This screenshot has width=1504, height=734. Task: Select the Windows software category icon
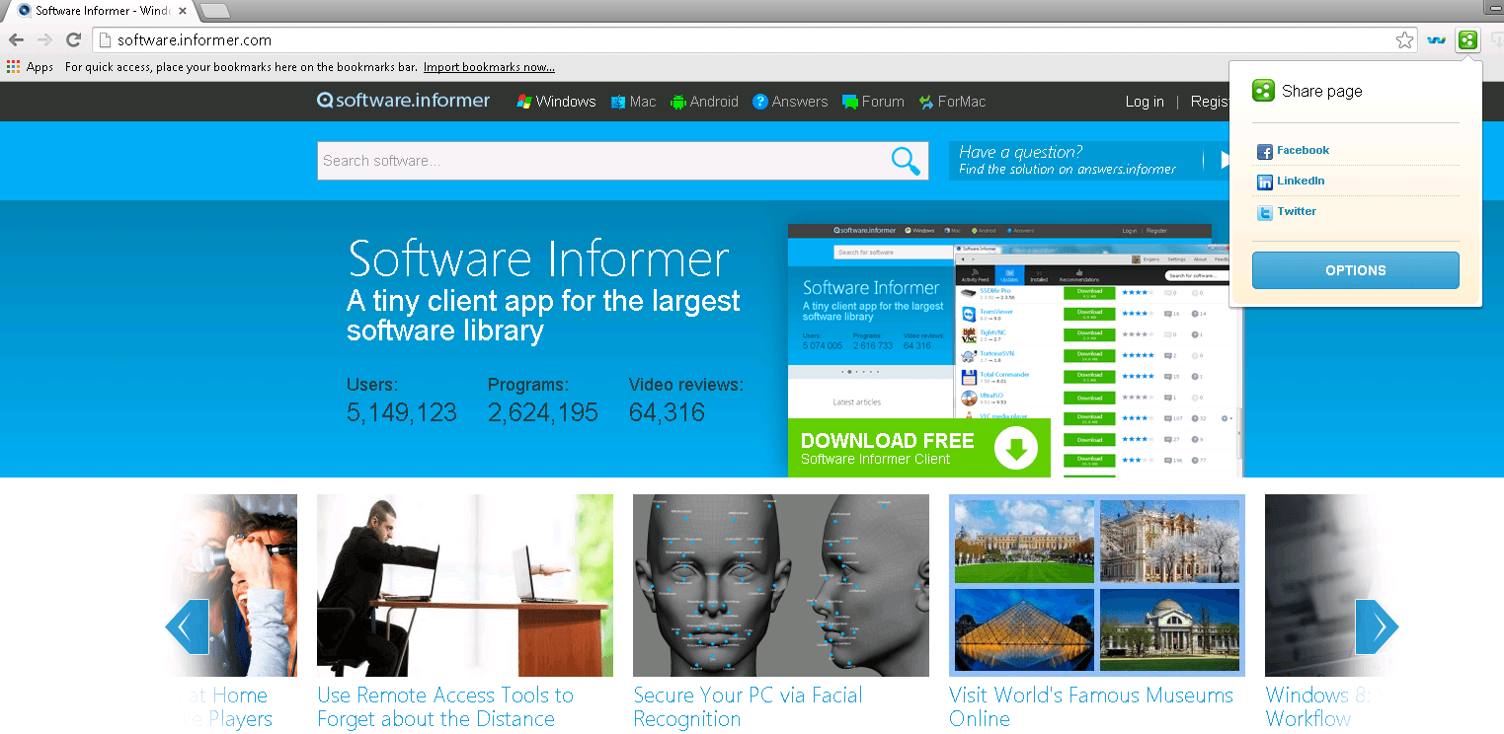[524, 101]
